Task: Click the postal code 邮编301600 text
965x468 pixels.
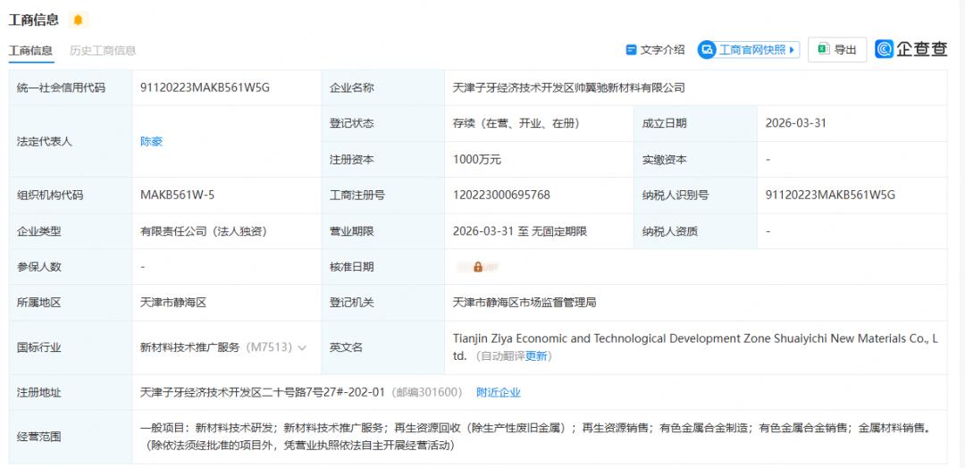Action: (x=426, y=392)
